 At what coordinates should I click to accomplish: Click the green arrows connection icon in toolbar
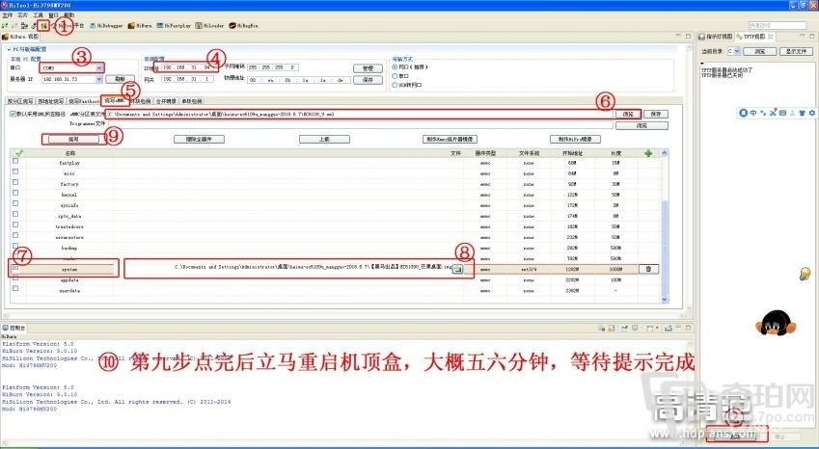click(x=44, y=25)
